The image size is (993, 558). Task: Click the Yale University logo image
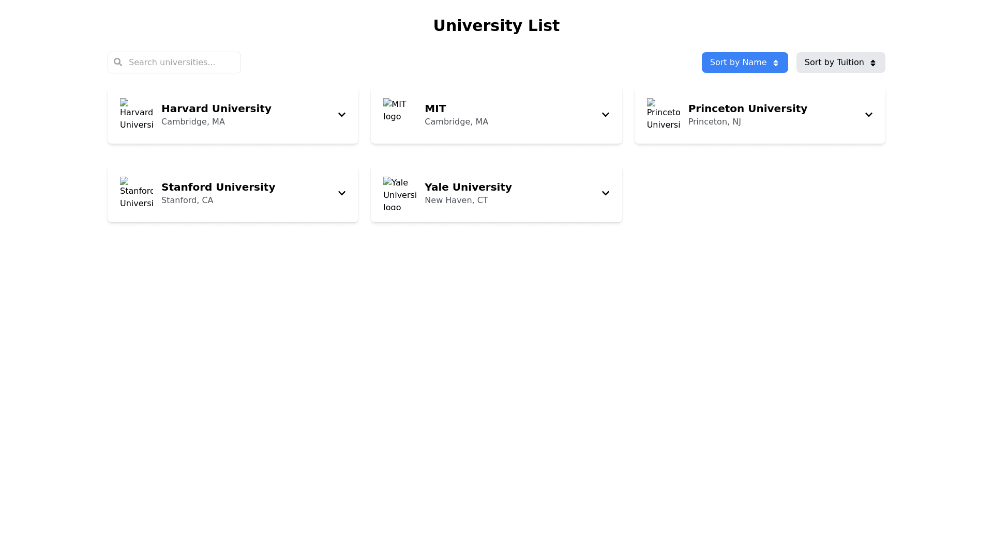click(399, 193)
